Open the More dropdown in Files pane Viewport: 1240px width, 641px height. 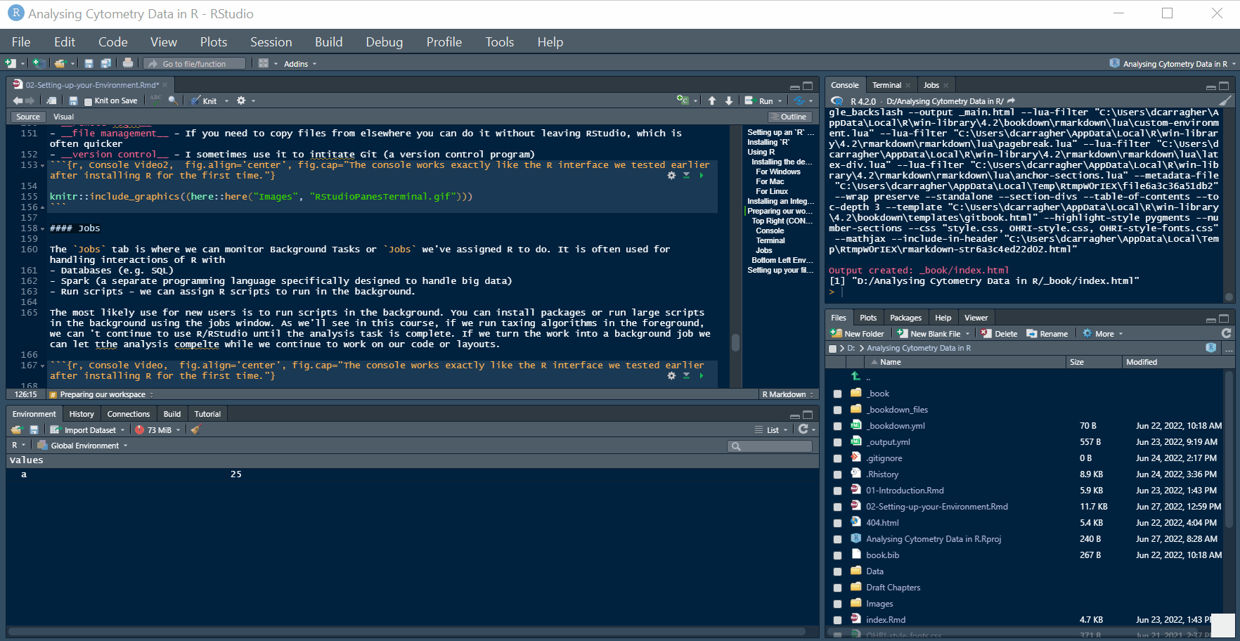point(1103,334)
